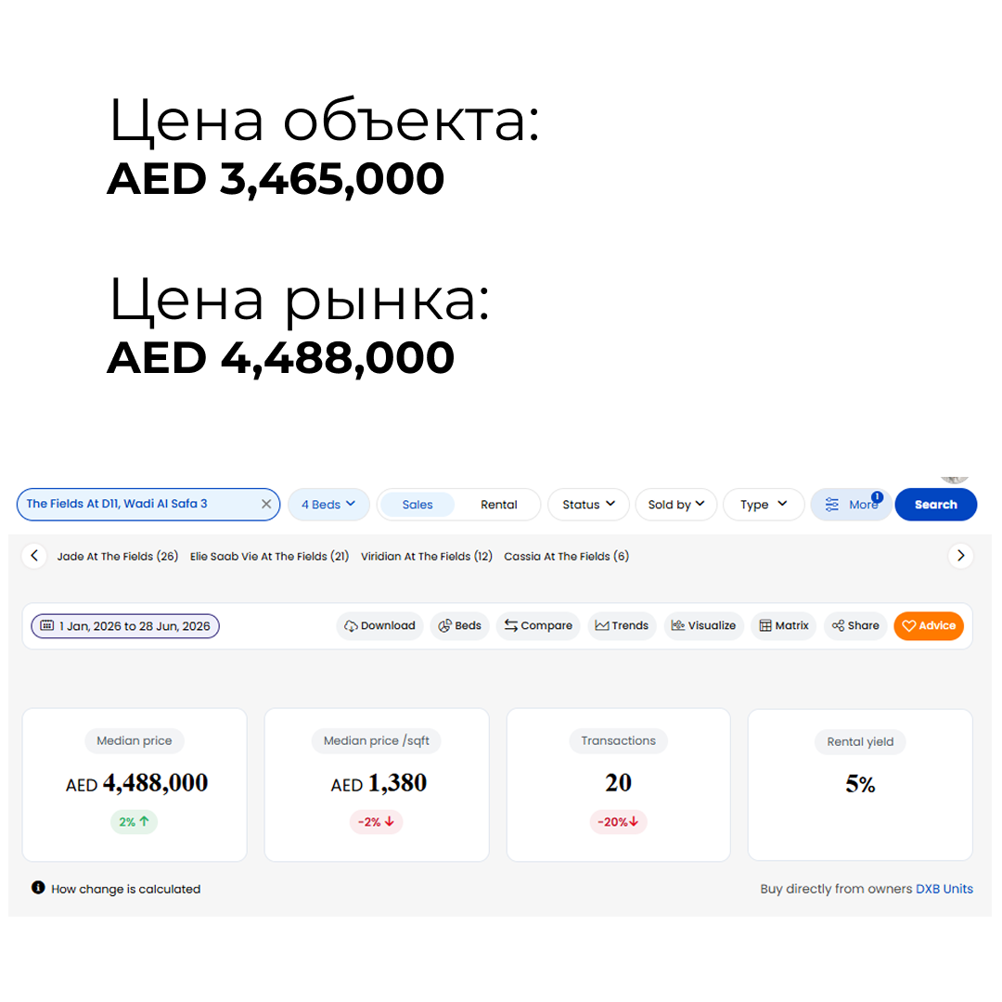Expand the 4 Beds dropdown
This screenshot has height=1002, width=1002.
click(x=328, y=504)
